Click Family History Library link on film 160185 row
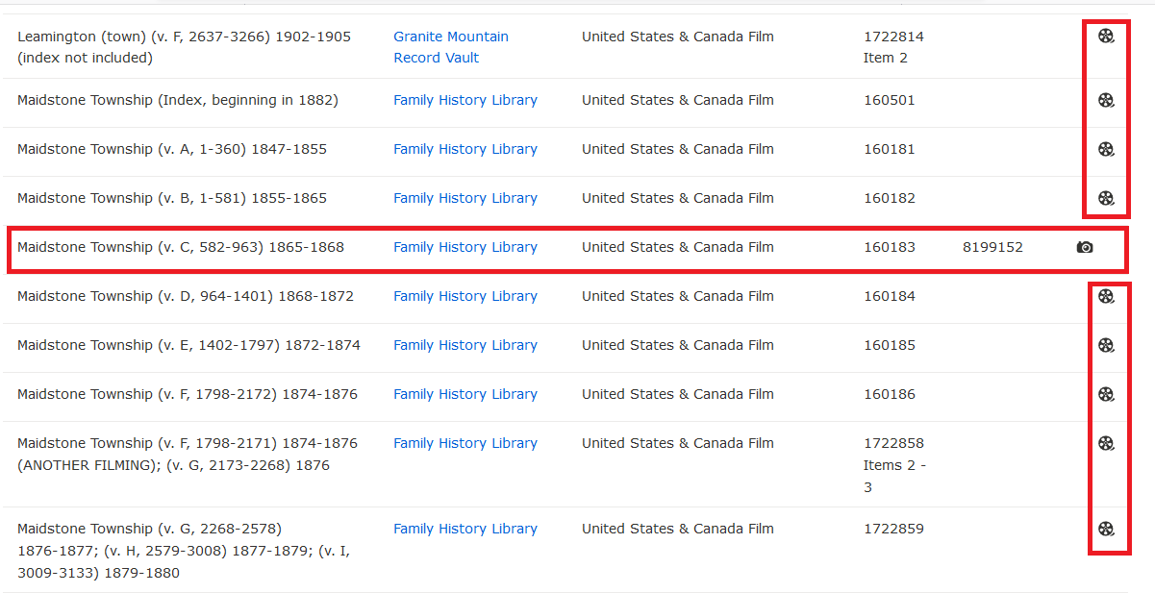 point(465,345)
